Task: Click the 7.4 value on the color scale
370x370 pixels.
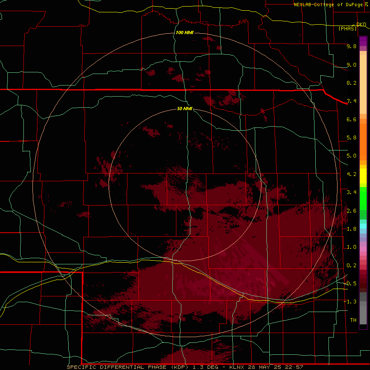Action: pyautogui.click(x=351, y=101)
